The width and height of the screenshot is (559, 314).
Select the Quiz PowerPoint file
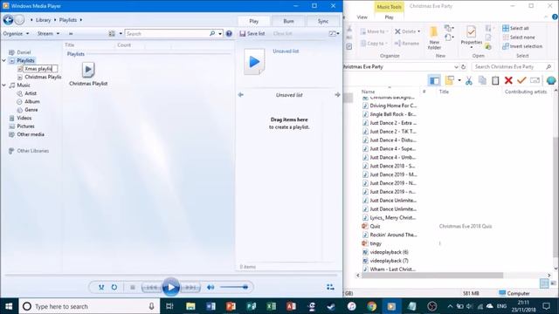(371, 226)
